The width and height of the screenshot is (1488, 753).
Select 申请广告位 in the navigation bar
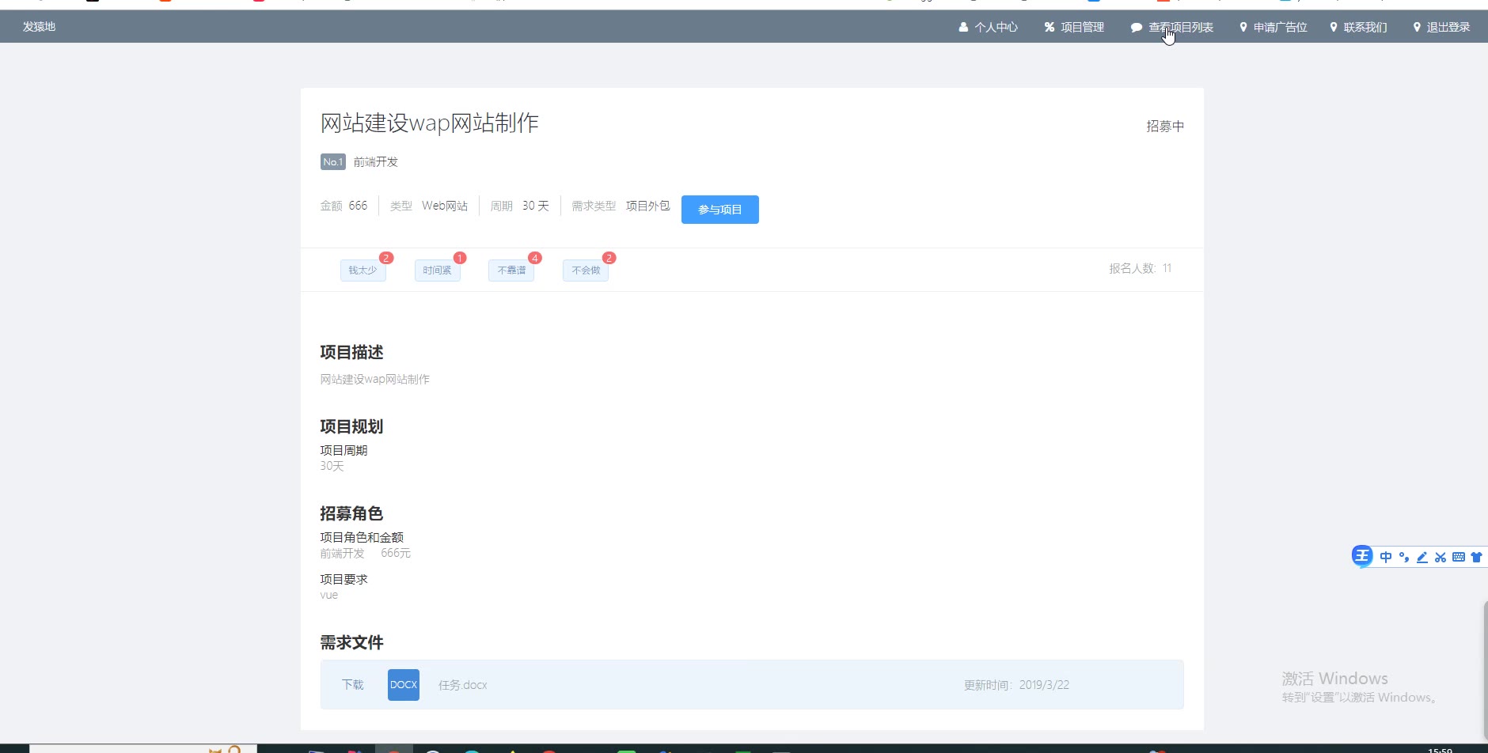(x=1273, y=27)
